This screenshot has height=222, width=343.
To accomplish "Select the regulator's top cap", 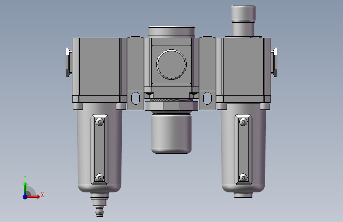I will coord(172,32).
